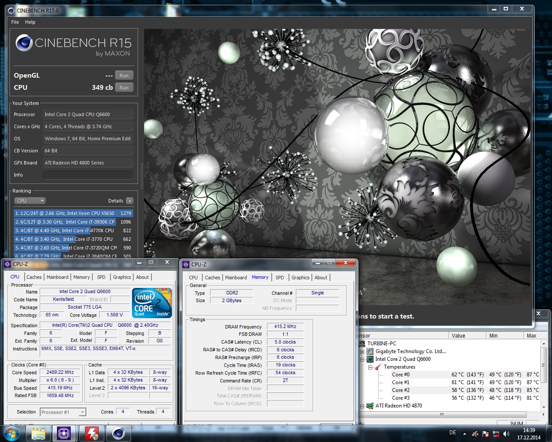The height and width of the screenshot is (442, 552).
Task: Select the TURBINE-PC computer icon
Action: 362,344
